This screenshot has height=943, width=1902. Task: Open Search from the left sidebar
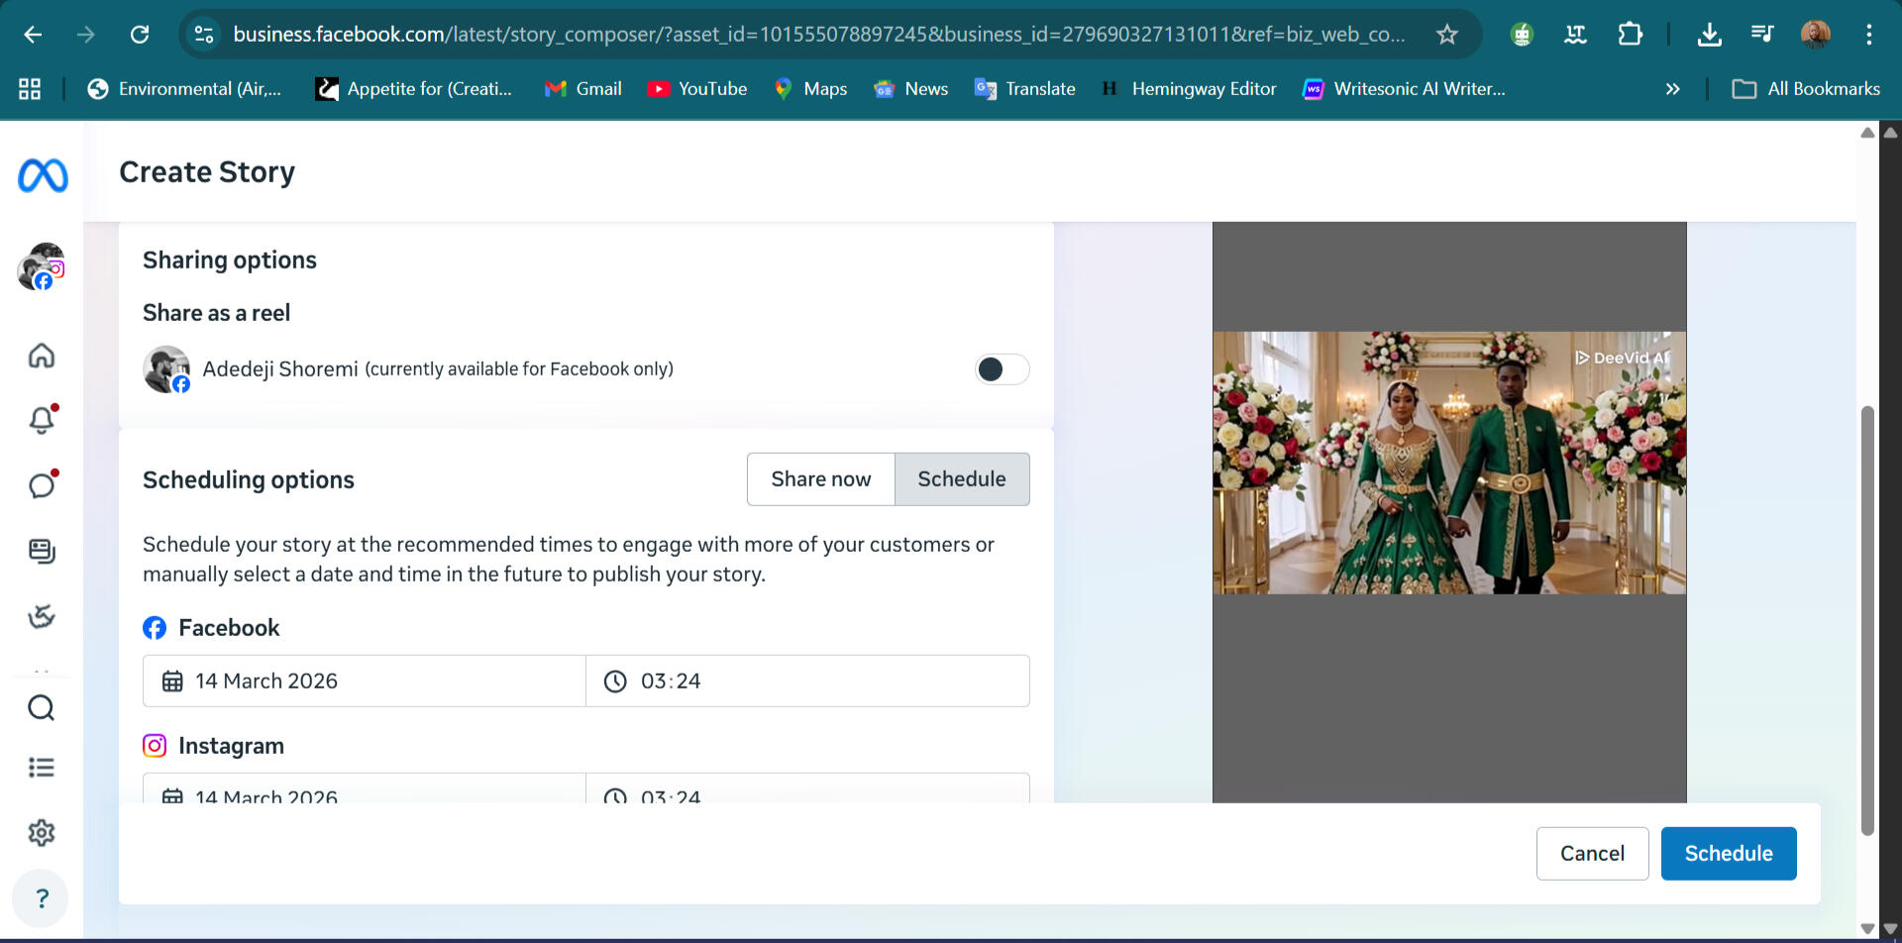click(x=42, y=707)
